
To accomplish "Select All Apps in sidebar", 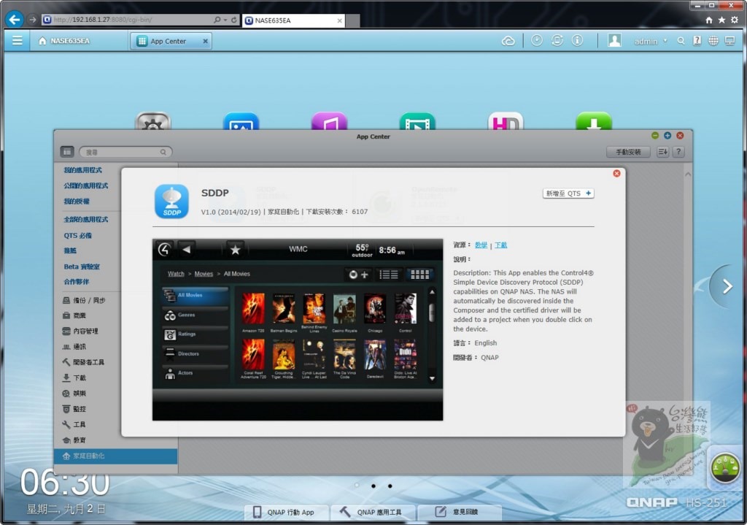I will [x=86, y=219].
